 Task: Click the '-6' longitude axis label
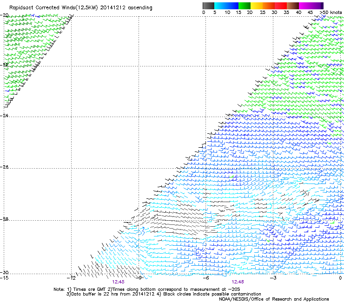click(206, 278)
